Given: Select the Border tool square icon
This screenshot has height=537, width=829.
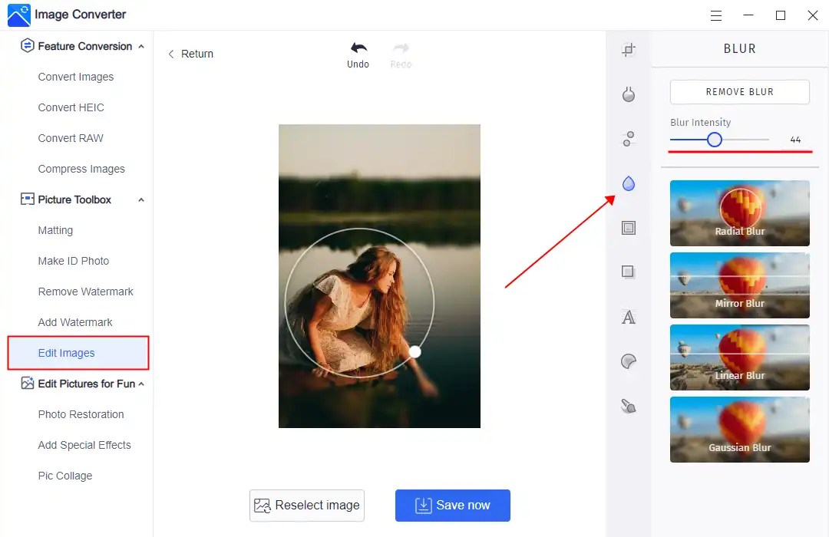Looking at the screenshot, I should [629, 272].
